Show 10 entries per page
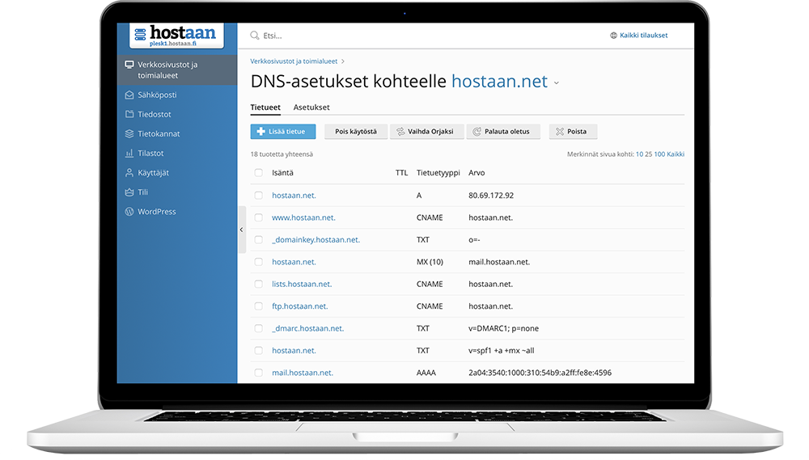This screenshot has height=460, width=809. click(639, 154)
